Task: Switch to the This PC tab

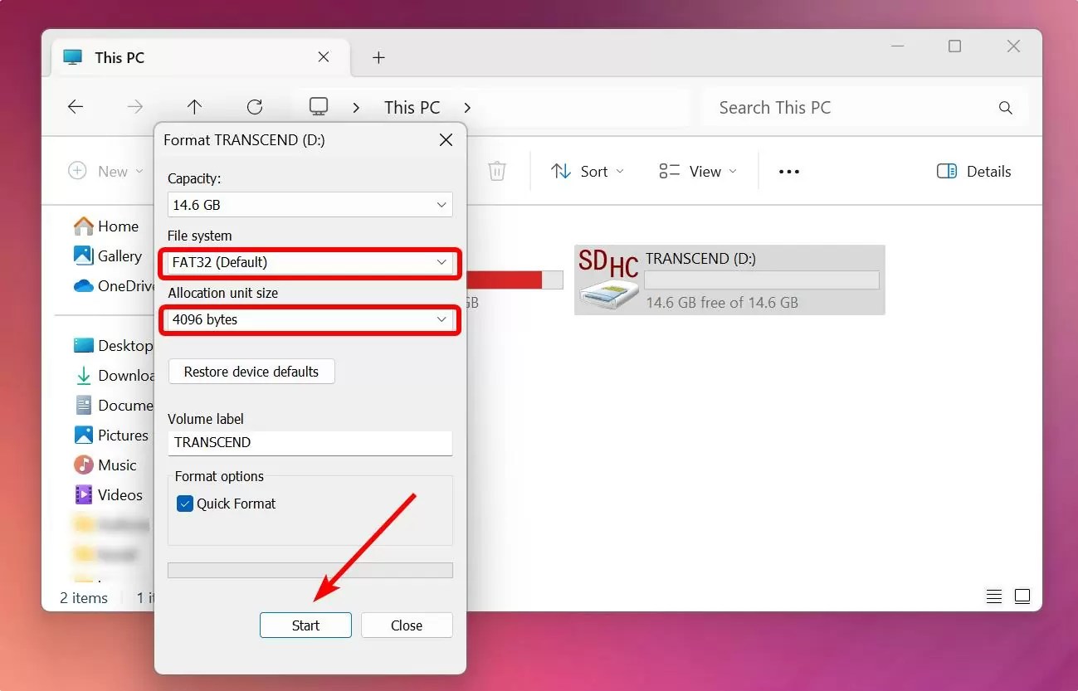Action: (x=120, y=57)
